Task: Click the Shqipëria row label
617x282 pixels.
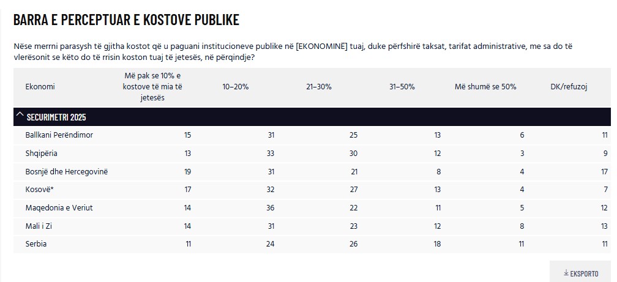Action: (42, 153)
